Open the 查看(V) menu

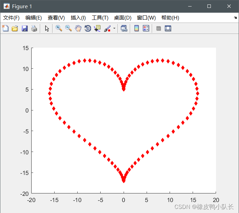[56, 18]
